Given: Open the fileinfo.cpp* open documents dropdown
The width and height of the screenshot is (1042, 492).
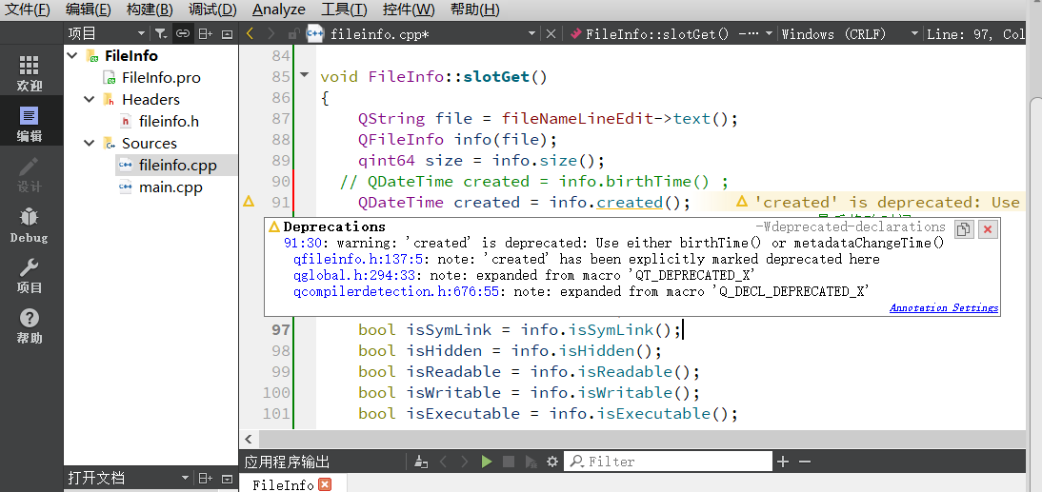Looking at the screenshot, I should click(x=531, y=33).
